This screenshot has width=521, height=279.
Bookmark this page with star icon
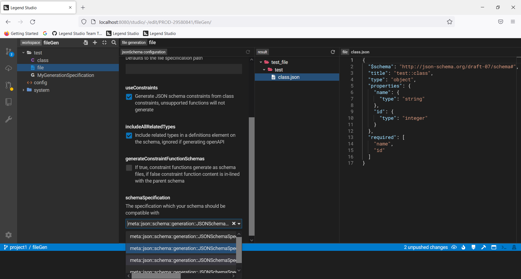point(450,22)
